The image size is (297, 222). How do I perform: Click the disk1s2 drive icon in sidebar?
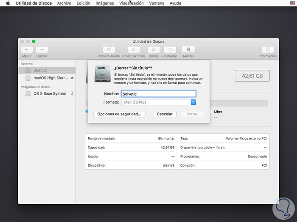[x=28, y=71]
